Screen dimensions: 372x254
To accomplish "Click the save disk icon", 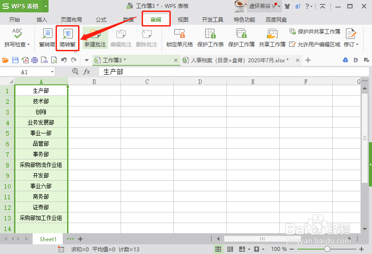I will tap(15, 60).
